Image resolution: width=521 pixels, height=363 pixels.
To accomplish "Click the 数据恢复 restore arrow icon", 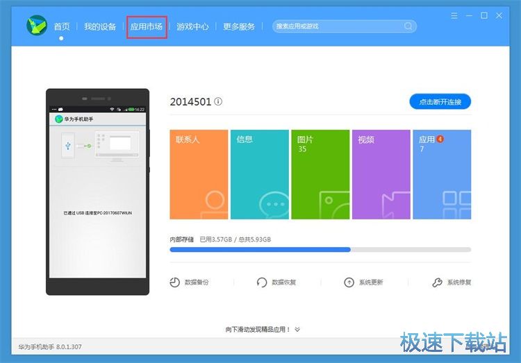I will point(261,282).
